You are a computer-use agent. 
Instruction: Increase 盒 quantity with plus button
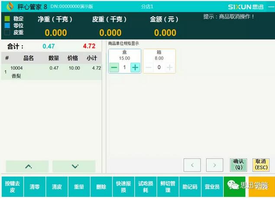click(135, 67)
